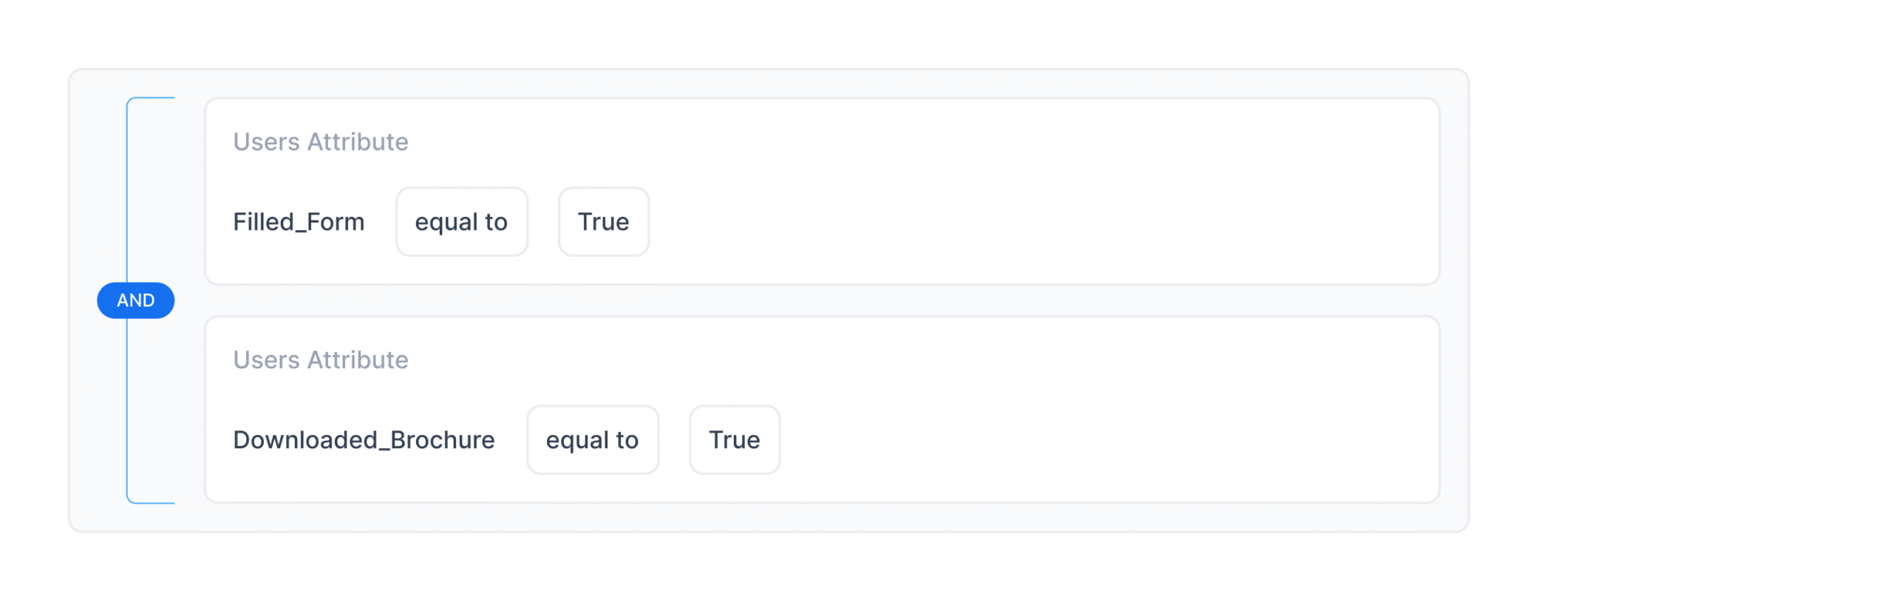The width and height of the screenshot is (1892, 601).
Task: Click the top corner of the AND bracket
Action: [130, 100]
